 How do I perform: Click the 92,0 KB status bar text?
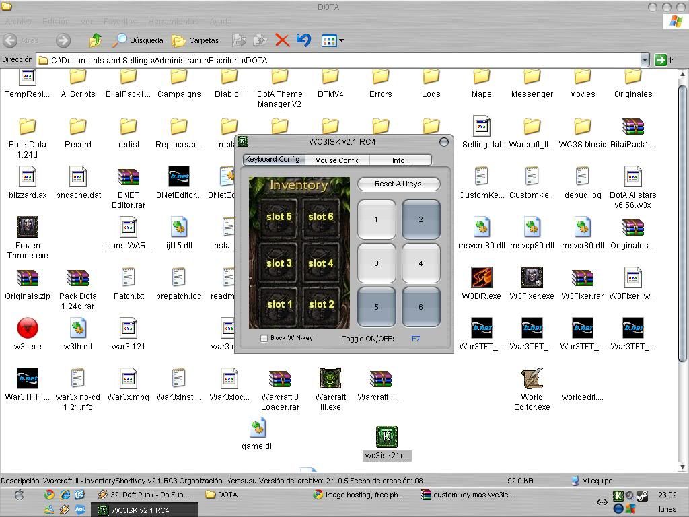click(x=520, y=481)
